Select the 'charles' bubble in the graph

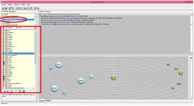pyautogui.click(x=81, y=81)
